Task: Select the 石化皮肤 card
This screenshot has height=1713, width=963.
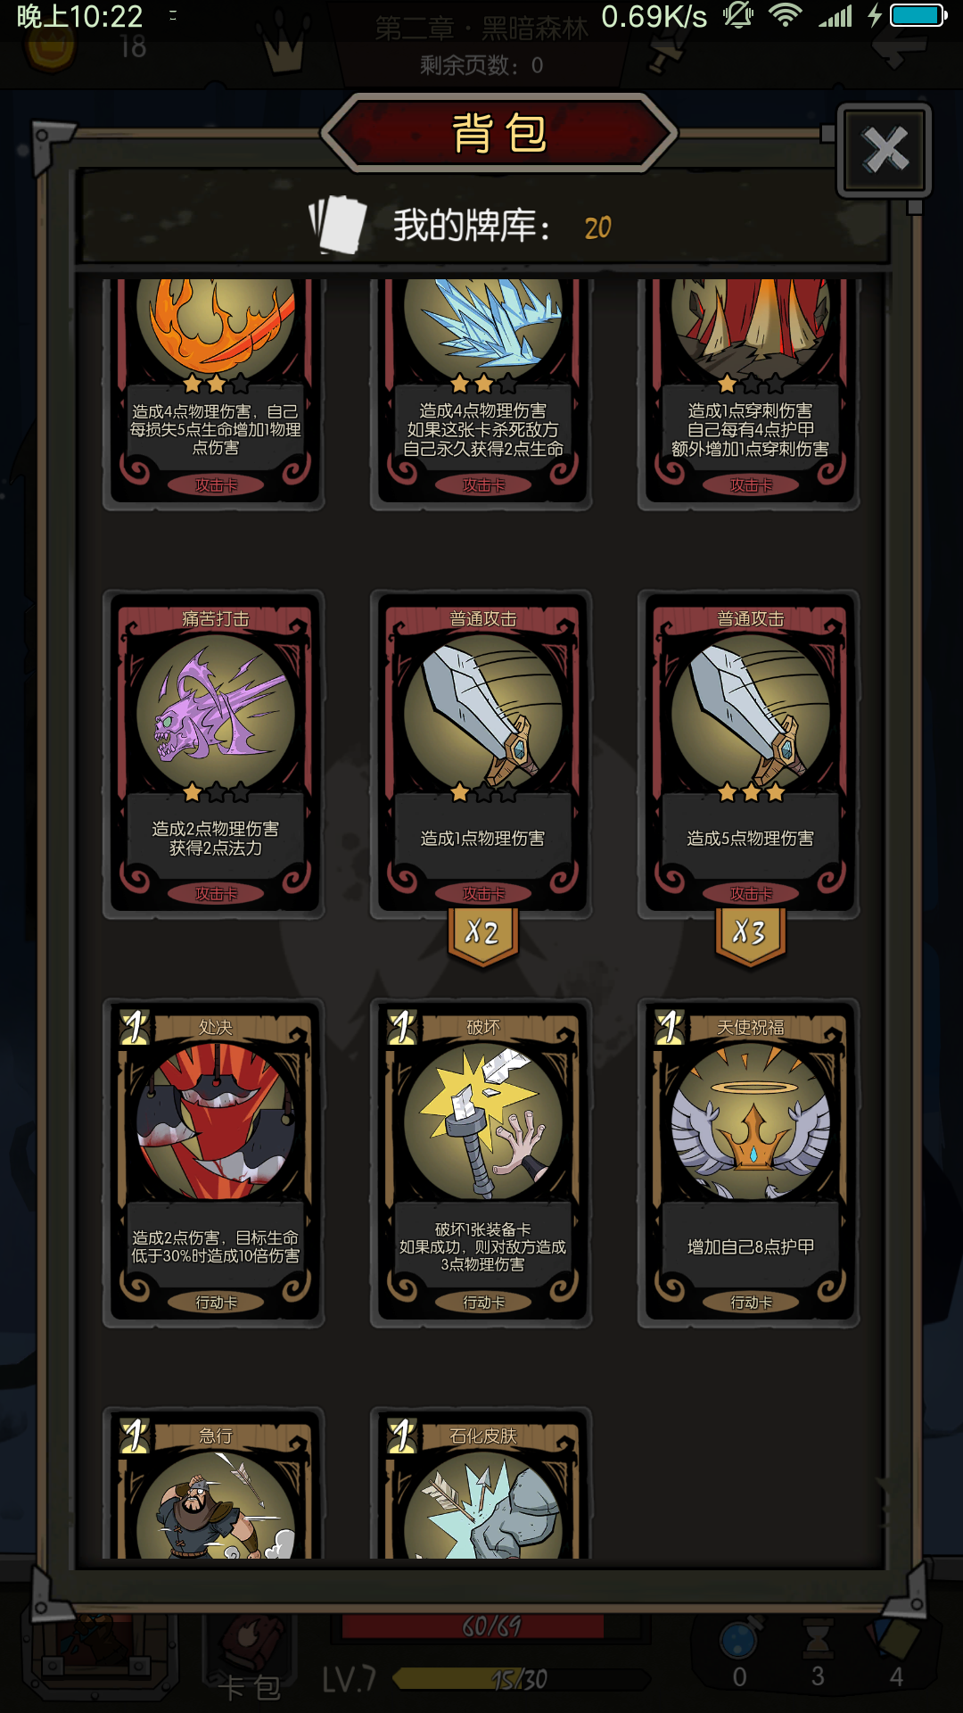Action: point(481,1484)
